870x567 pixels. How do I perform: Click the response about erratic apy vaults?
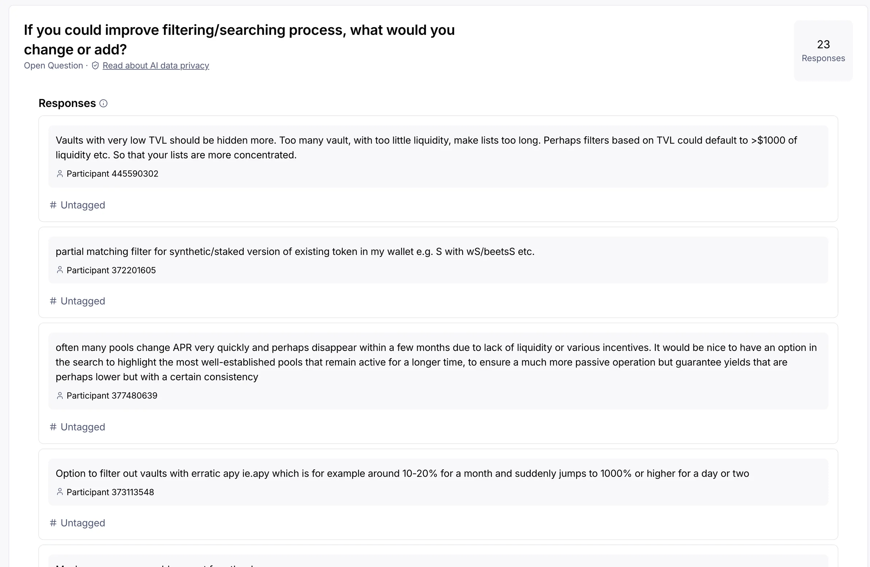(402, 473)
